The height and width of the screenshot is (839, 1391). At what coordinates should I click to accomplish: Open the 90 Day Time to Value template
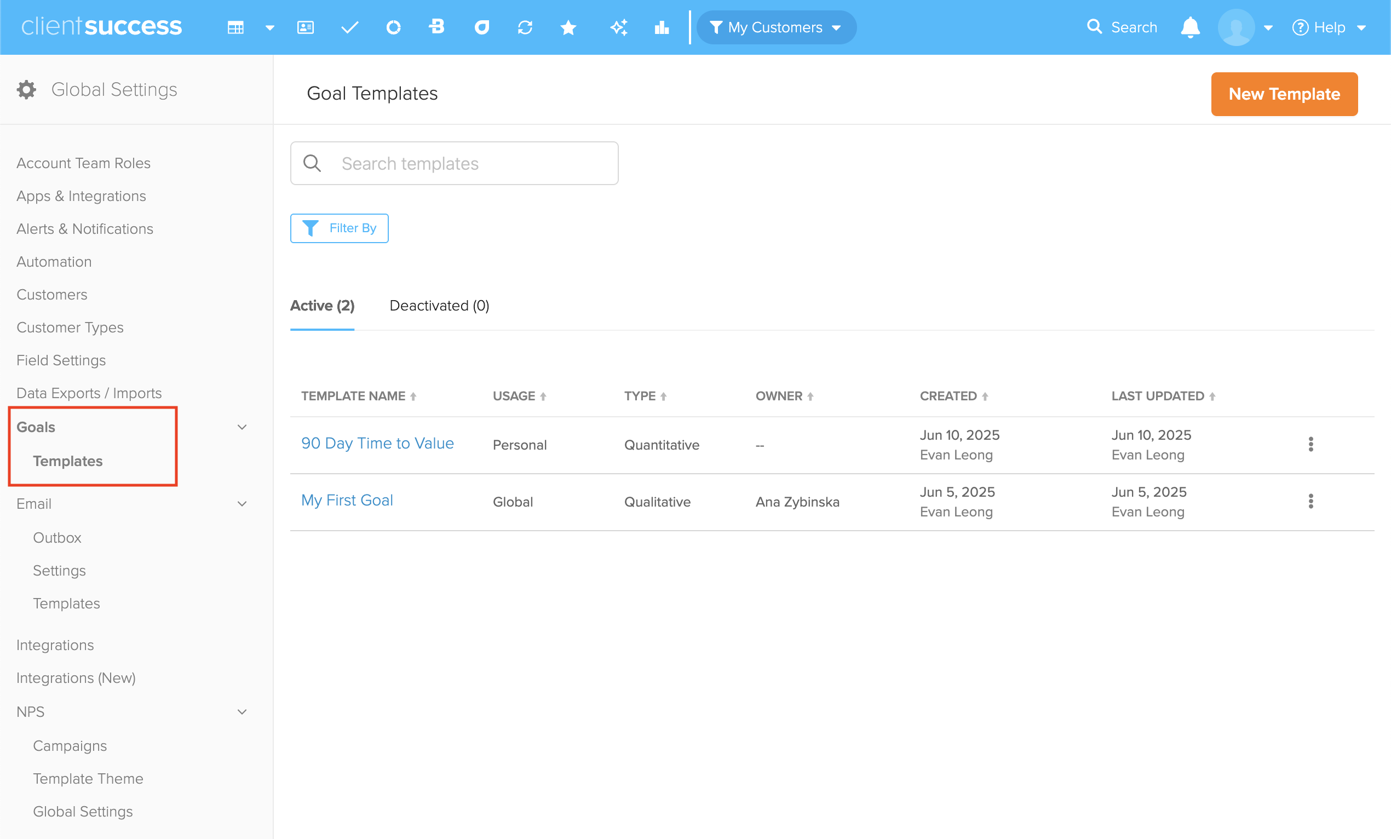click(x=378, y=444)
